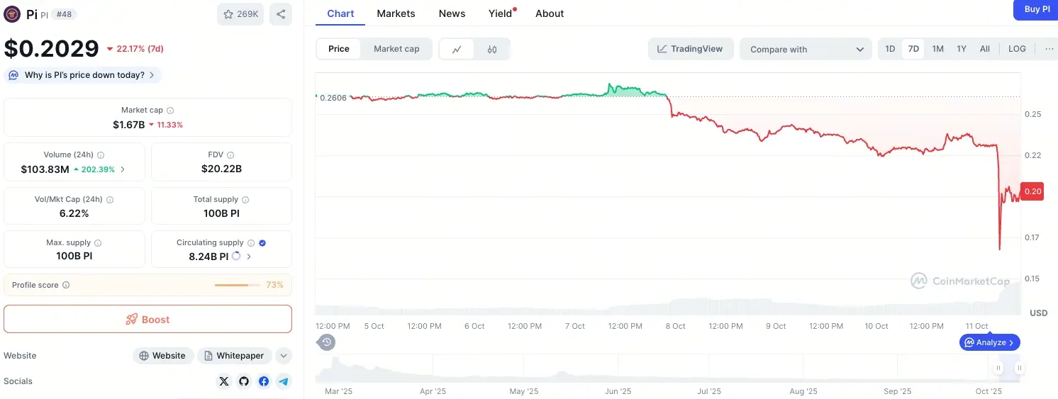This screenshot has width=1058, height=399.
Task: Click the share icon next to watchlist
Action: pos(281,14)
